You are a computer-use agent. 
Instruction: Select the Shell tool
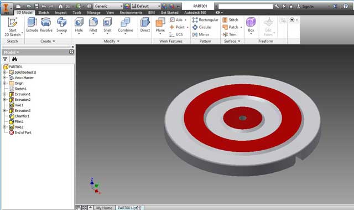[107, 25]
